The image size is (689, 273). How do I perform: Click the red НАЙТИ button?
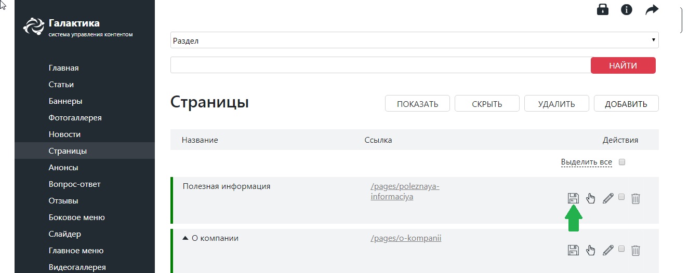[623, 65]
